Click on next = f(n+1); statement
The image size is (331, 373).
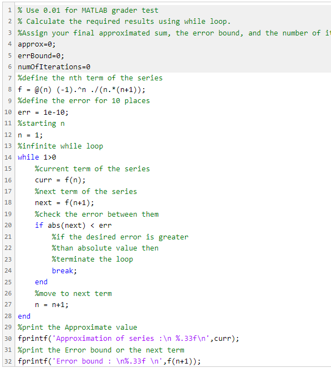[x=64, y=203]
